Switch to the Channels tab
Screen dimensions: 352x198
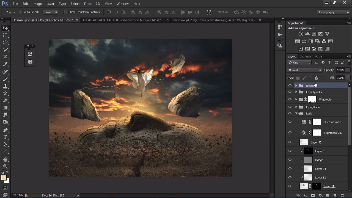click(x=305, y=56)
